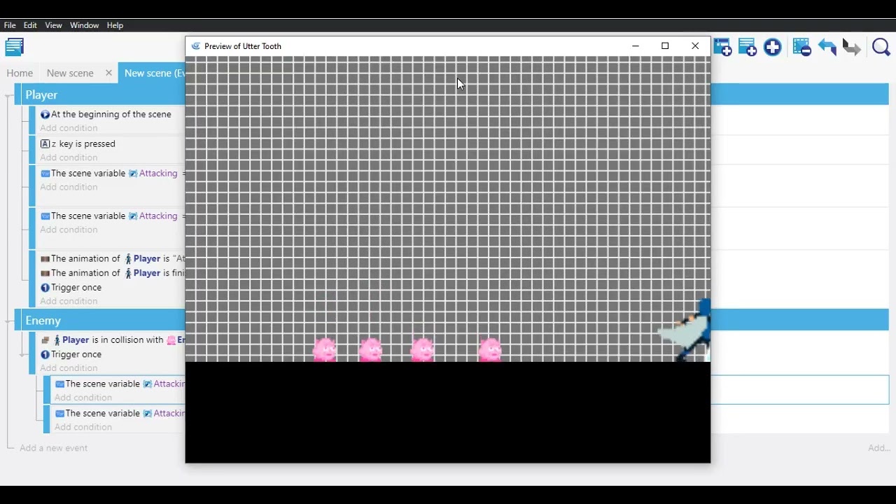
Task: Click the 'At the beginning of the scene' condition icon
Action: pyautogui.click(x=45, y=114)
